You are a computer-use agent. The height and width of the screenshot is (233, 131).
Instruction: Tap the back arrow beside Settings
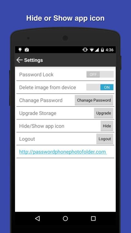point(19,60)
